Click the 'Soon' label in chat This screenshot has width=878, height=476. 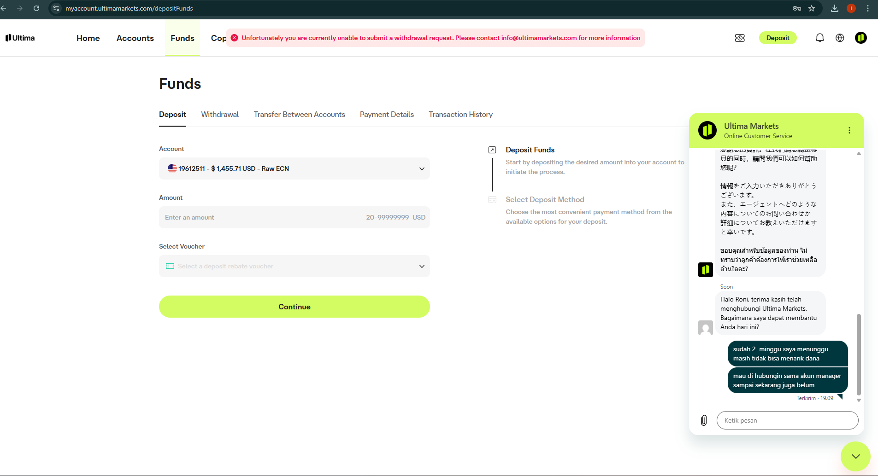[x=726, y=287]
